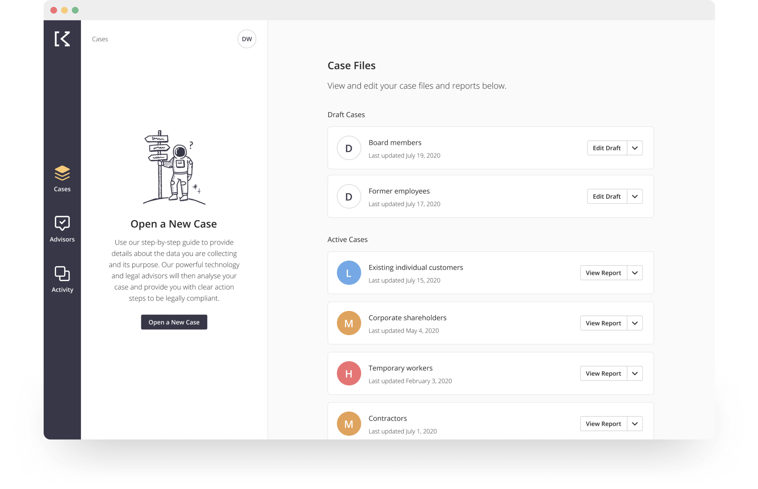Select the blue L avatar for Existing individual customers
758x489 pixels.
point(349,273)
